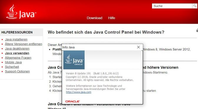The image size is (198, 109).
Task: Click the zu starten text
Action: (x=149, y=91)
